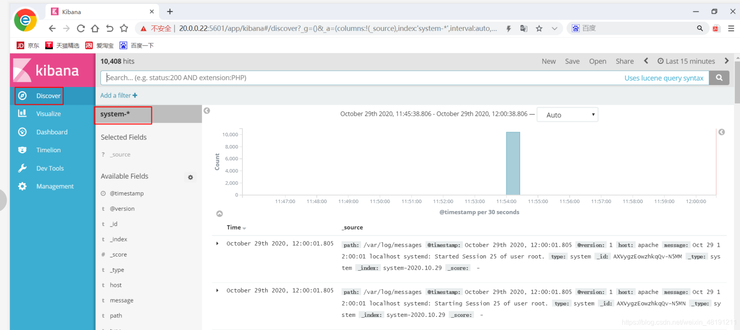Click the lightning speed mode icon
Screen dimensions: 740x330
(x=509, y=28)
